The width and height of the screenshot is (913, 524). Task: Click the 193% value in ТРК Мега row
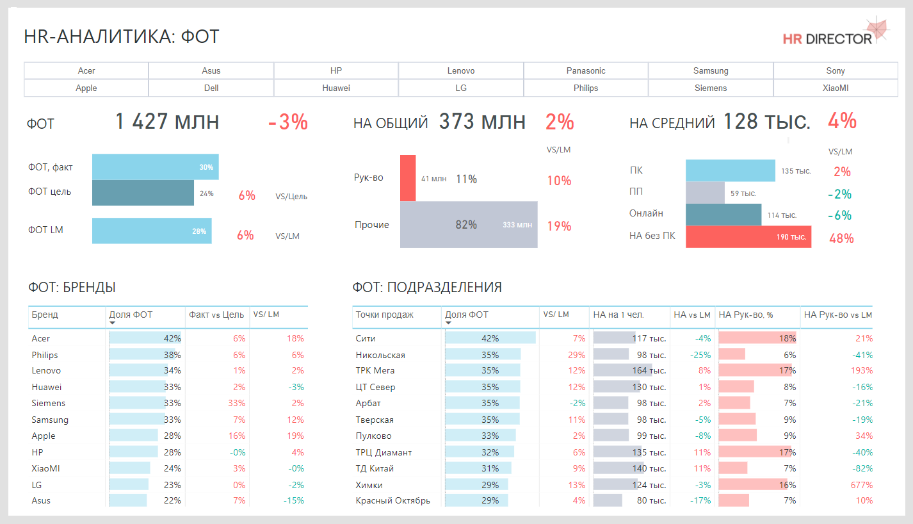(x=862, y=370)
